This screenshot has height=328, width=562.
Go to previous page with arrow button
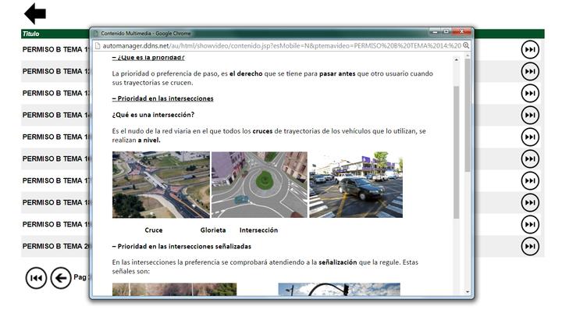click(x=61, y=278)
